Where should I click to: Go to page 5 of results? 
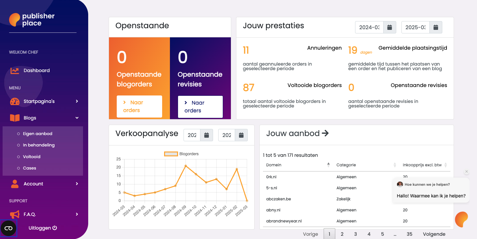point(382,234)
